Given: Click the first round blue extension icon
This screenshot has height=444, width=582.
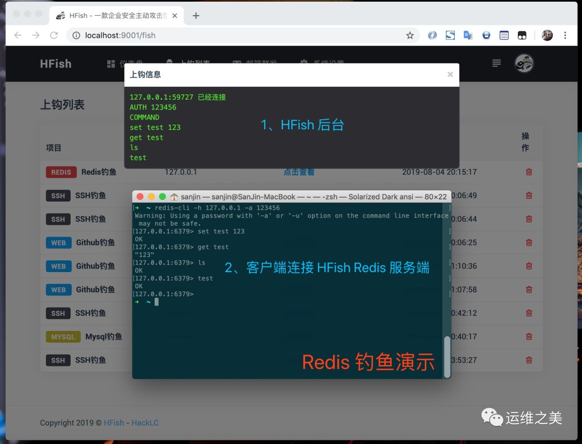Looking at the screenshot, I should tap(432, 35).
